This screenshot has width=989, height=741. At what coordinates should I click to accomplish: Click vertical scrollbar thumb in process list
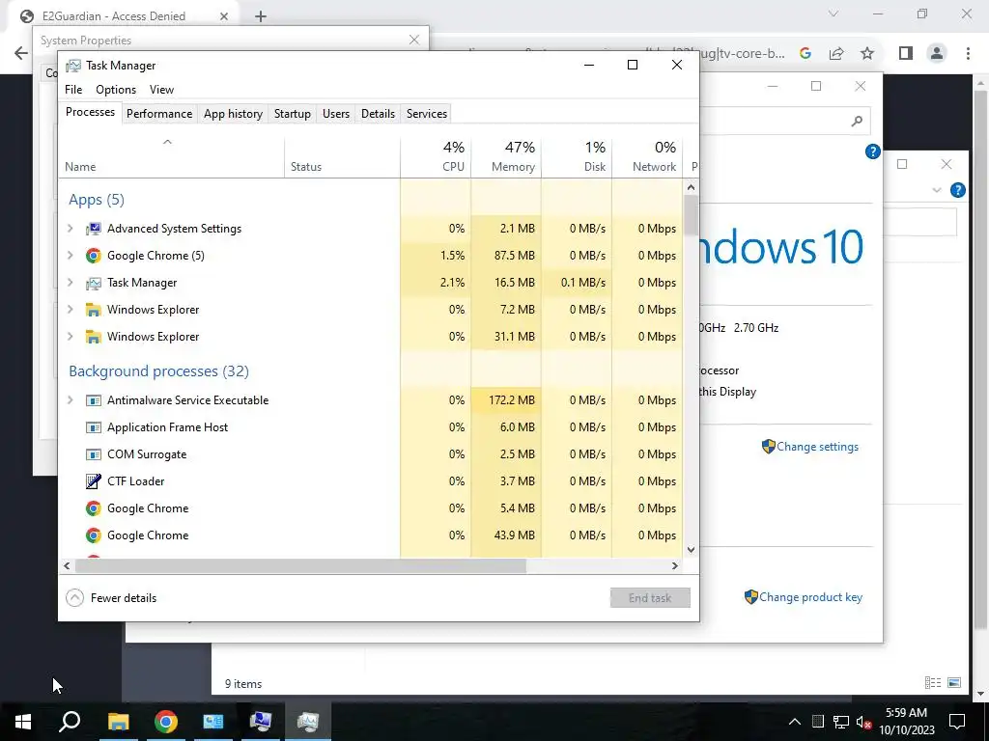point(691,214)
